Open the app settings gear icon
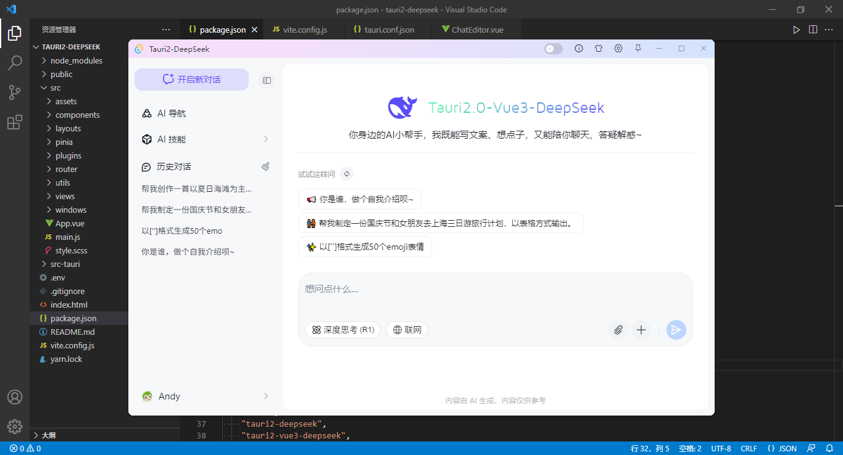 618,48
